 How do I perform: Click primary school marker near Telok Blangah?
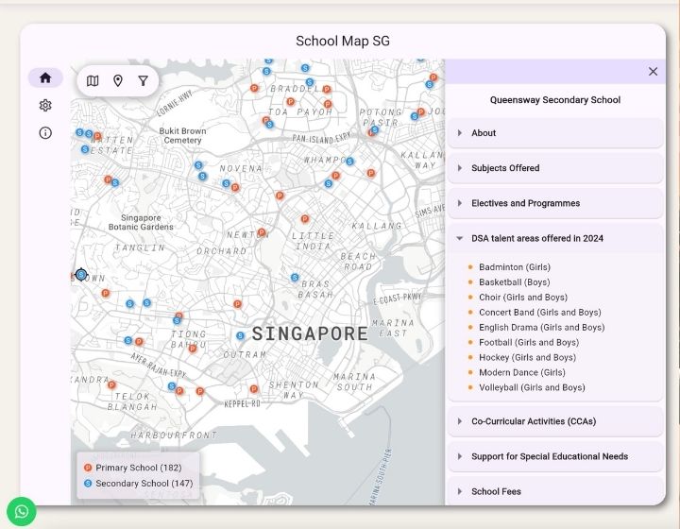tap(111, 384)
